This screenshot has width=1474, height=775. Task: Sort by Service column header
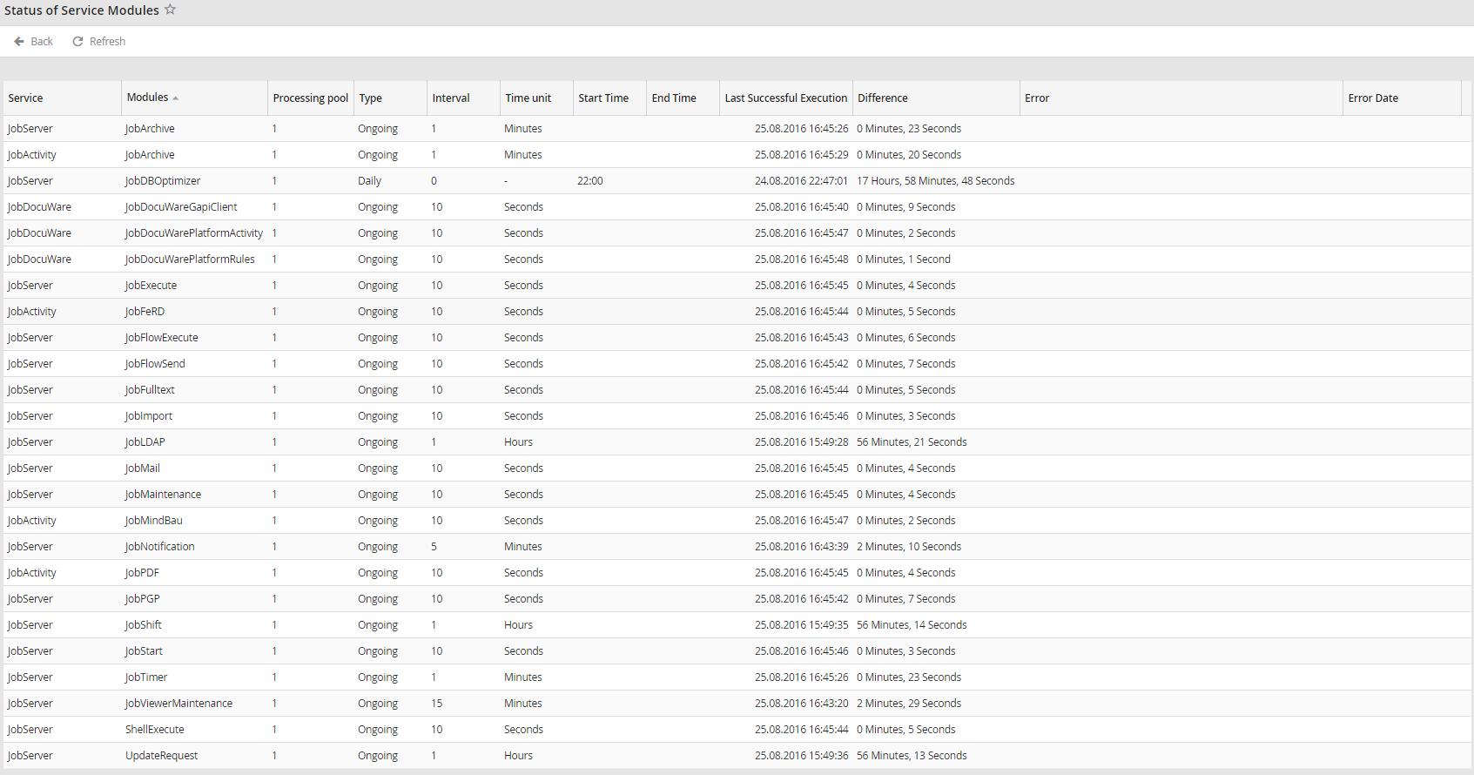click(63, 98)
